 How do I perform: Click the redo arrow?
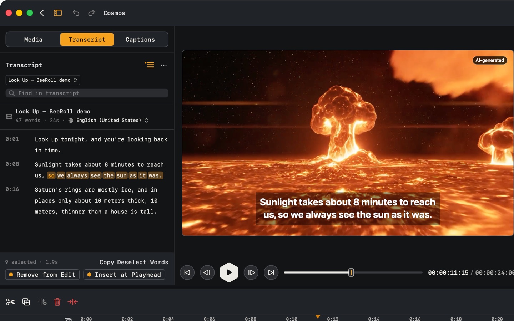[91, 13]
